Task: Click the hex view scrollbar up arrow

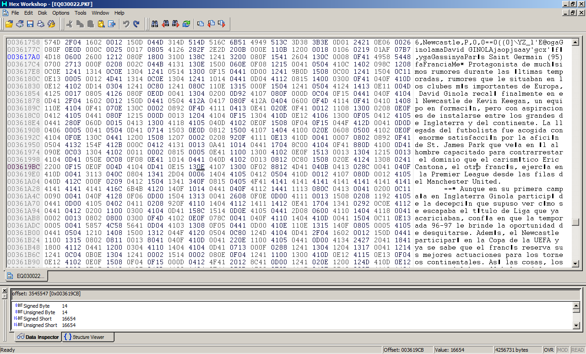Action: pyautogui.click(x=575, y=42)
